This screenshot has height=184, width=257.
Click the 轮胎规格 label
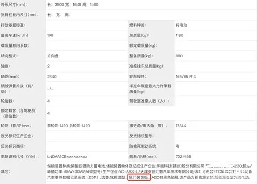[138, 76]
